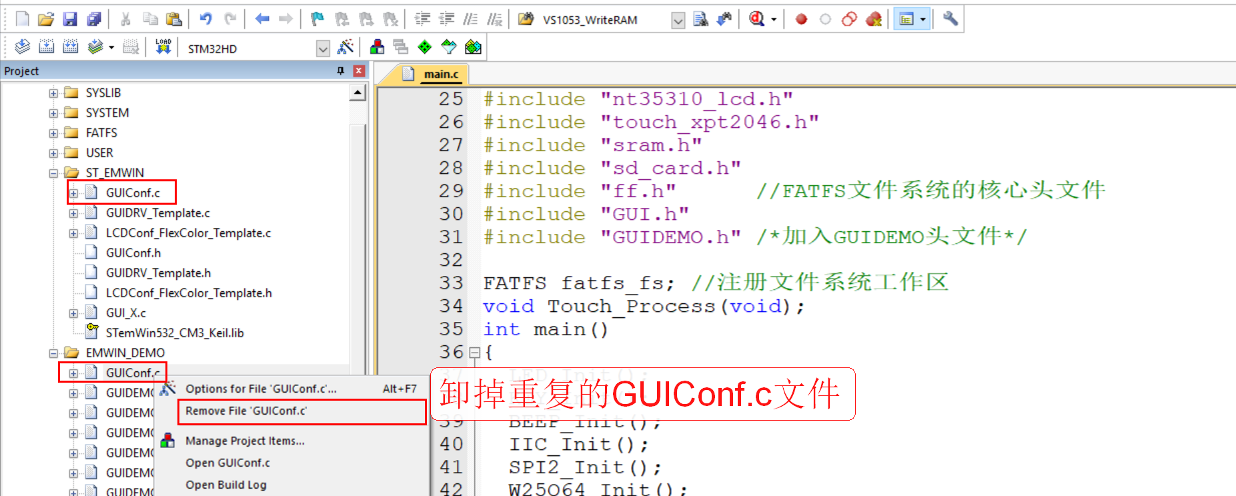Viewport: 1236px width, 496px height.
Task: Open batch build dropdown arrow
Action: (111, 47)
